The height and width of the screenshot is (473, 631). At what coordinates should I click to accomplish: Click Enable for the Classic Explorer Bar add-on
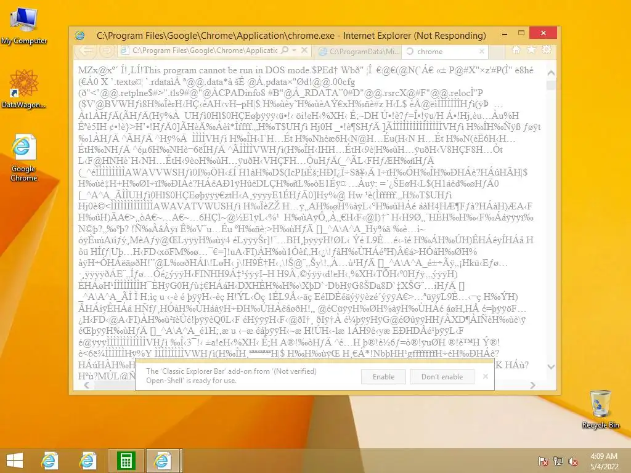383,377
